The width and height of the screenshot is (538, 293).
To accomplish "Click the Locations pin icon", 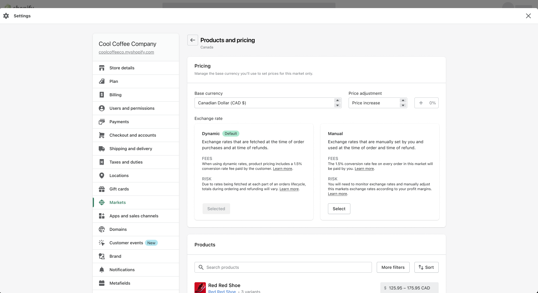I will pyautogui.click(x=102, y=176).
